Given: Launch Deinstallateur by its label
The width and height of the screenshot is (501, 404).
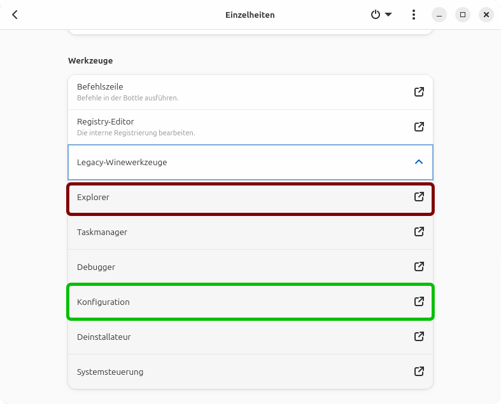Looking at the screenshot, I should [x=104, y=337].
